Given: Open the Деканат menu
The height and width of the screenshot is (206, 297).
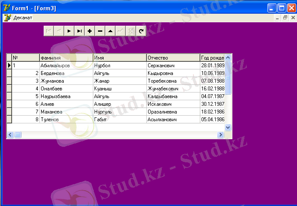Looking at the screenshot, I should (x=23, y=18).
